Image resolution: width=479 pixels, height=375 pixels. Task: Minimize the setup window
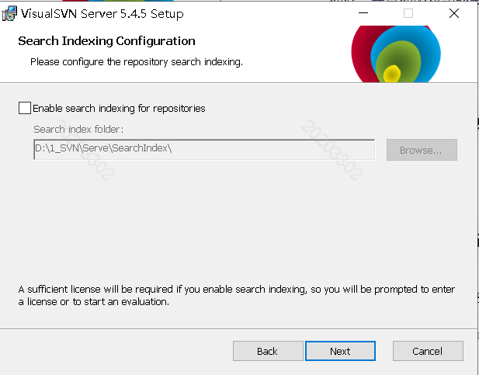click(x=363, y=13)
